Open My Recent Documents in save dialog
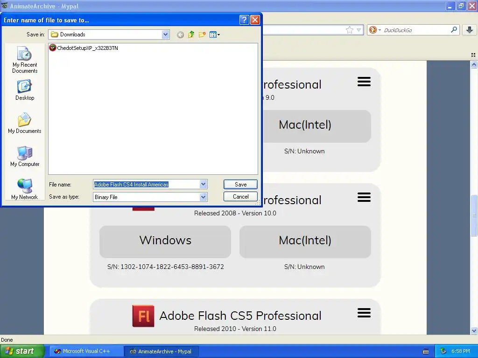This screenshot has width=478, height=358. tap(25, 60)
